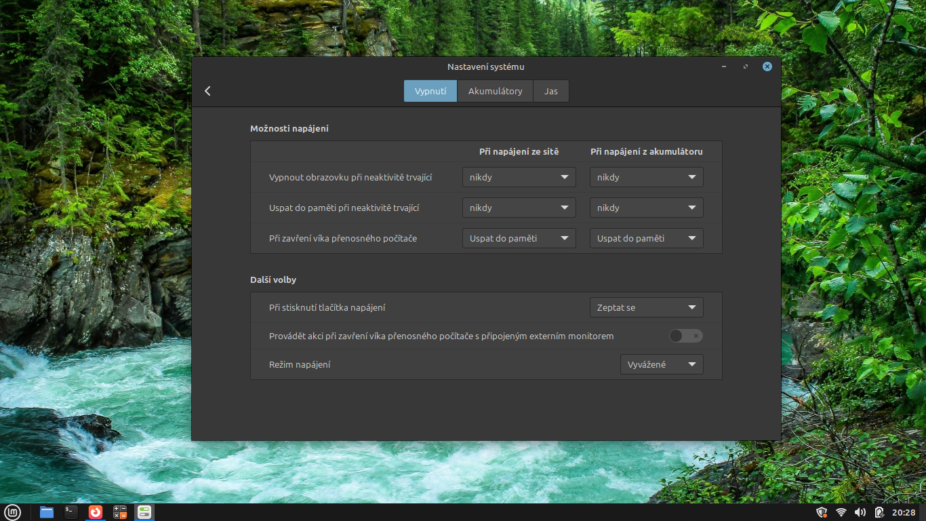Click the Wi-Fi network tray icon
Image resolution: width=926 pixels, height=521 pixels.
pos(841,512)
